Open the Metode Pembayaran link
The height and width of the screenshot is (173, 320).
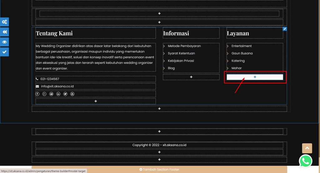pyautogui.click(x=184, y=46)
